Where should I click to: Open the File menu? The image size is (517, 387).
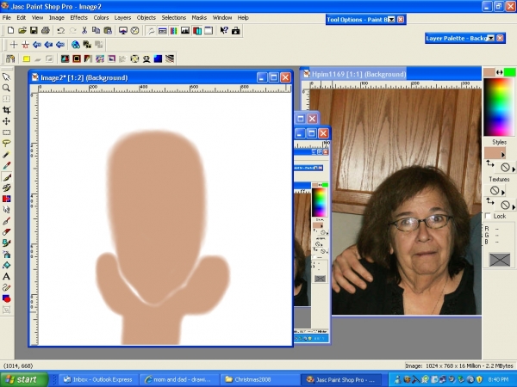(7, 17)
